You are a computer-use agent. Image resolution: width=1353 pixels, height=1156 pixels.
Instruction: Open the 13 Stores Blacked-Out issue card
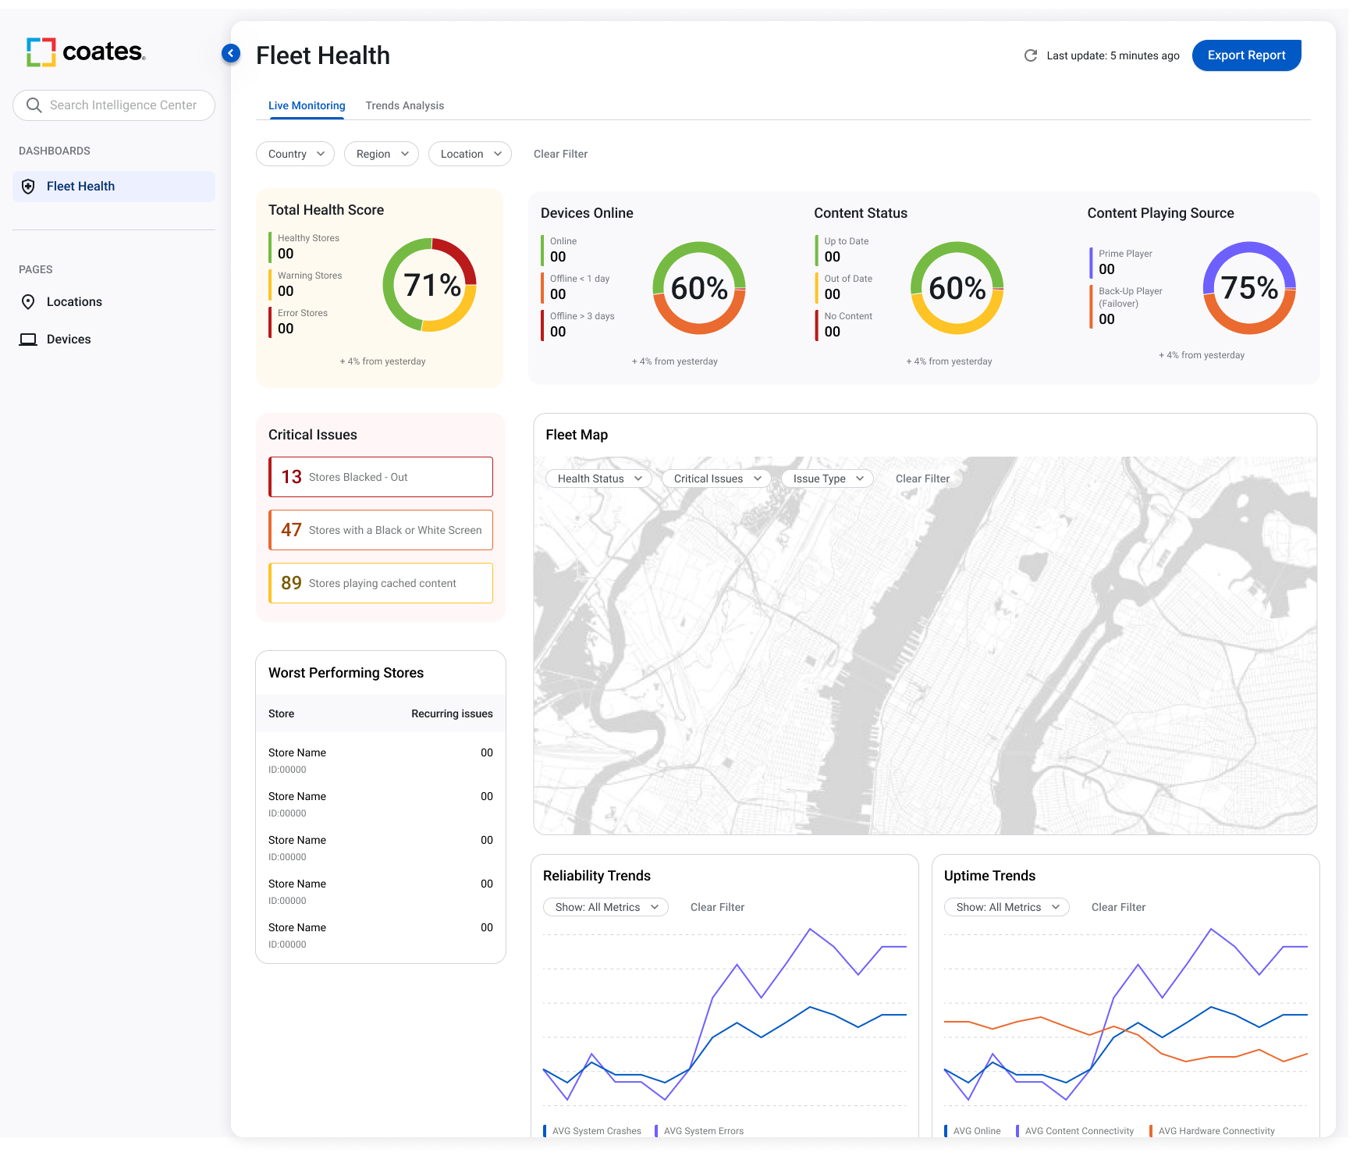pos(381,477)
